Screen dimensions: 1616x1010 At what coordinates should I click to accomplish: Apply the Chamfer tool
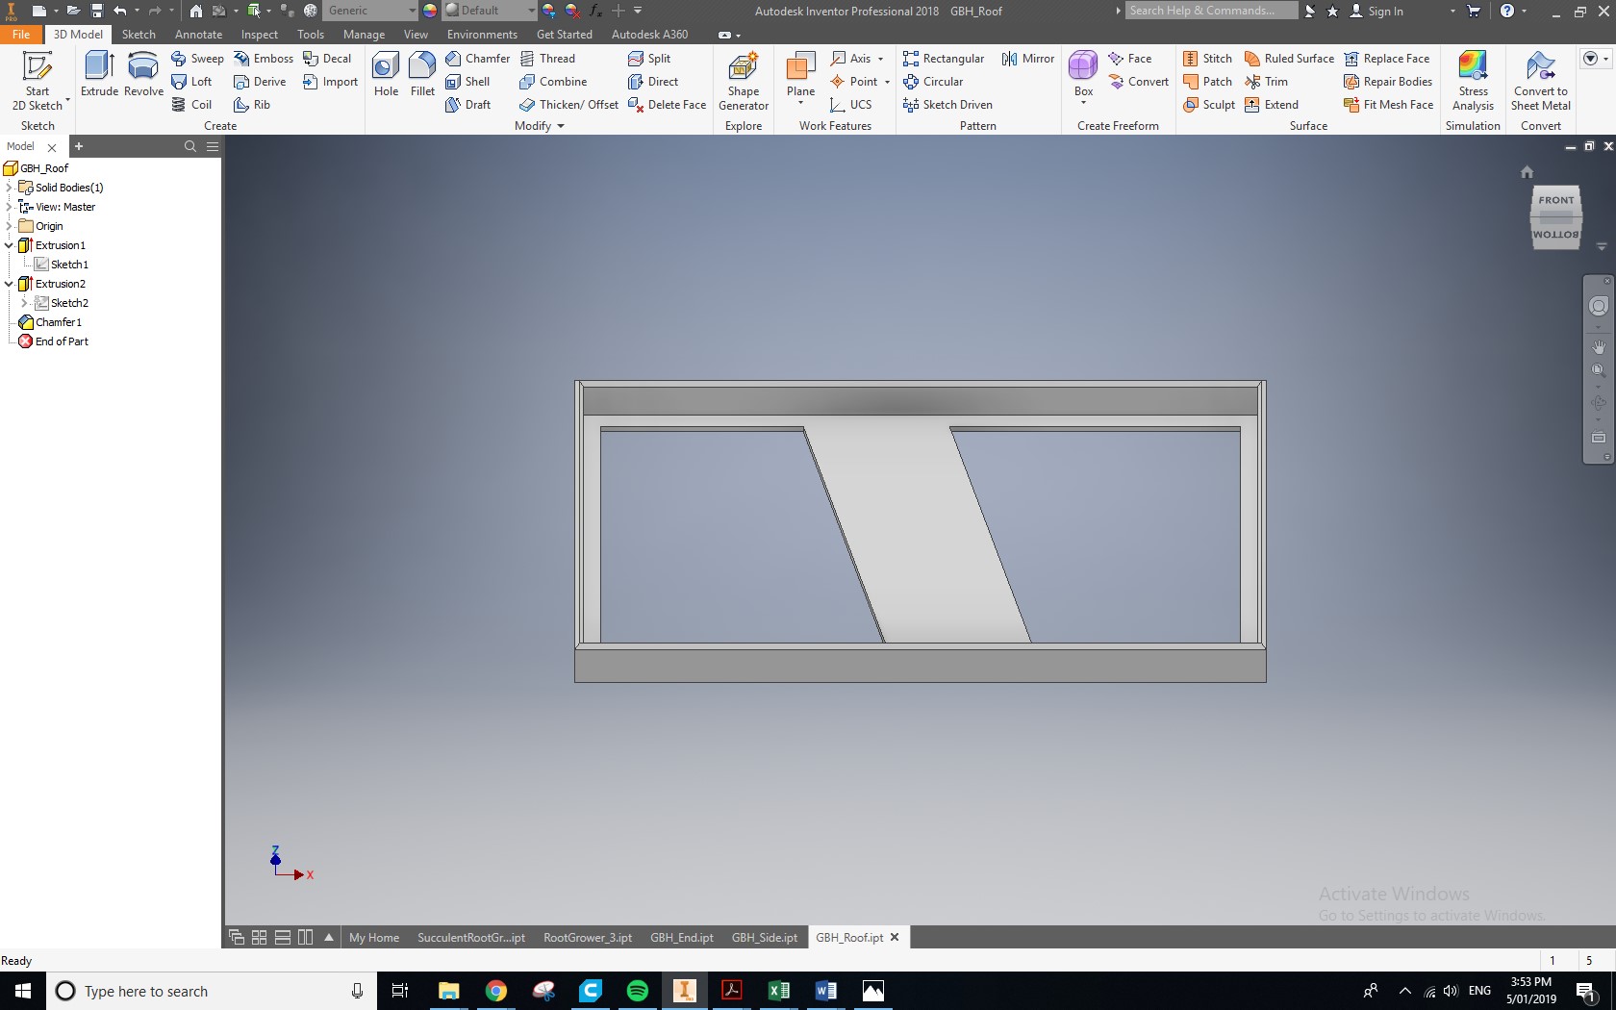(477, 59)
